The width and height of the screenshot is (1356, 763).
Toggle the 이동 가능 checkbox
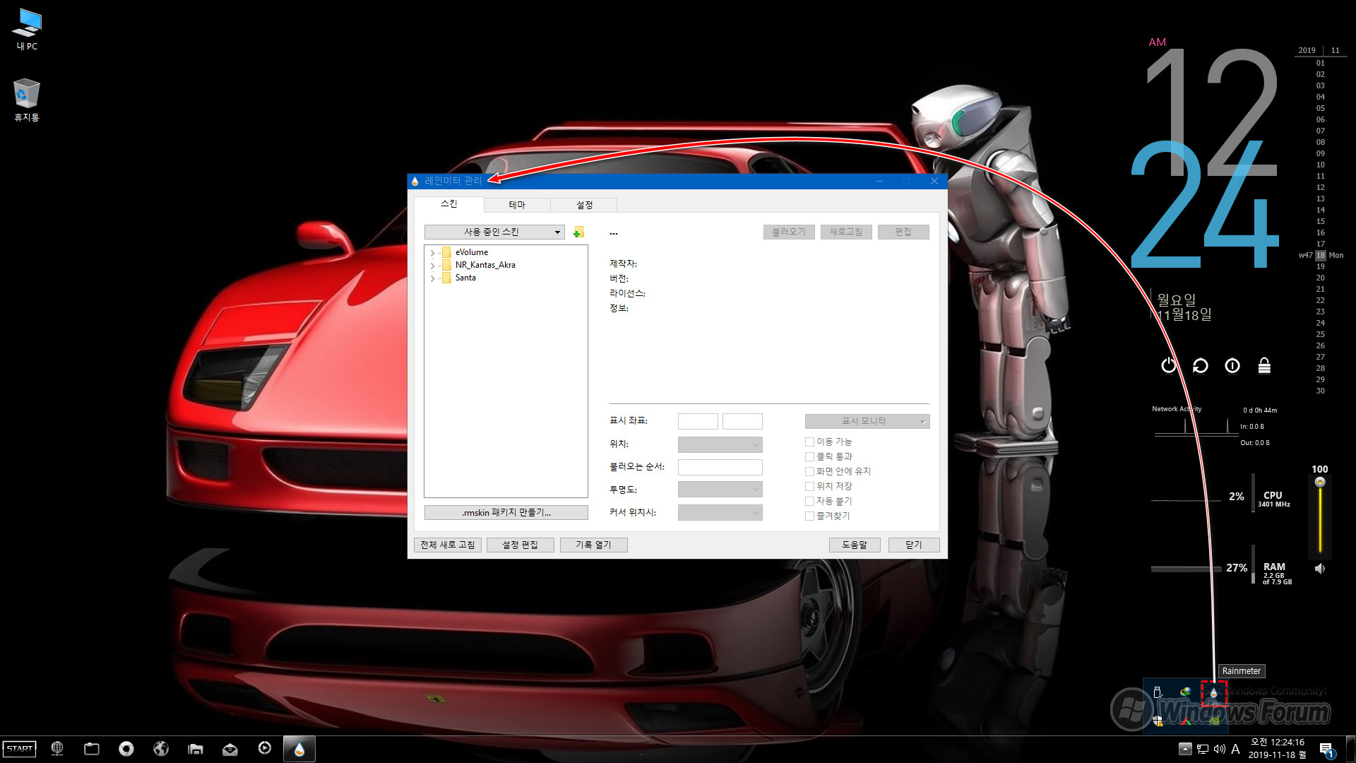(809, 442)
